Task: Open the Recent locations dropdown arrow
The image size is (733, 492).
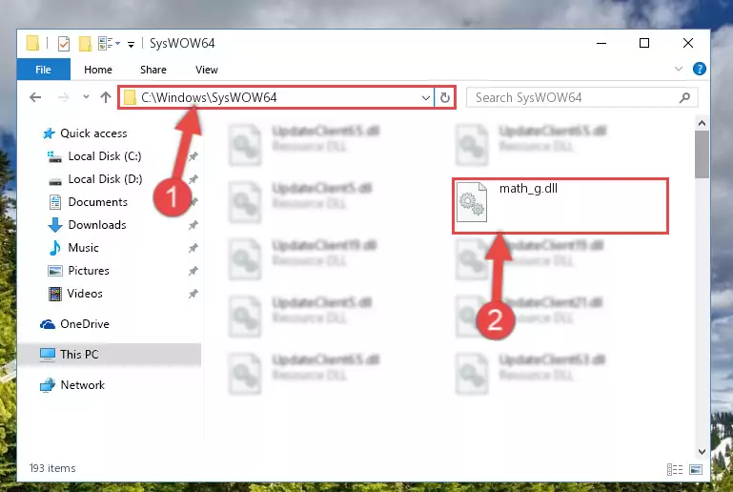Action: pyautogui.click(x=86, y=97)
